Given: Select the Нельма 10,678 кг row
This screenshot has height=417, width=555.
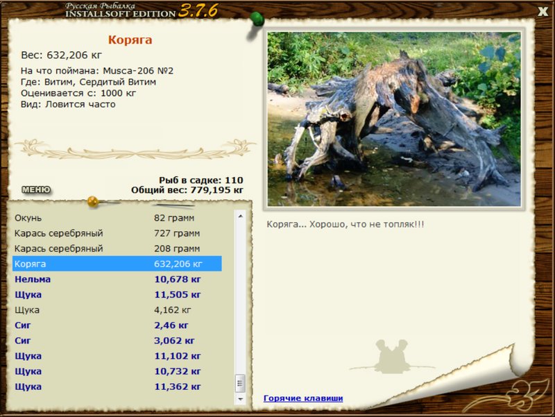Looking at the screenshot, I should 117,280.
